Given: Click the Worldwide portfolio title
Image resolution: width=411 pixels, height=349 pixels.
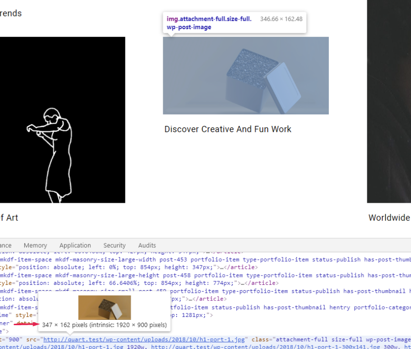Looking at the screenshot, I should point(389,218).
